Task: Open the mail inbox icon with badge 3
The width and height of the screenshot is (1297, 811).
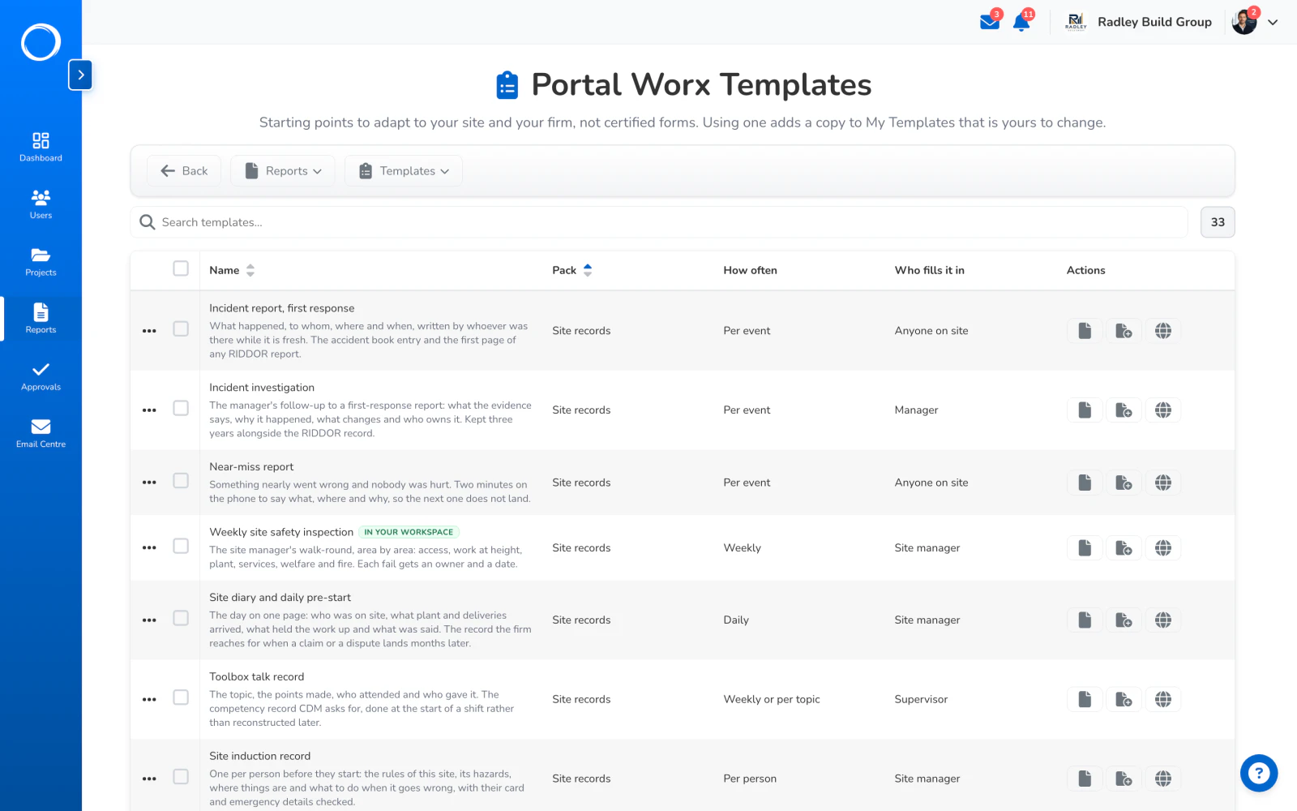Action: pos(990,22)
